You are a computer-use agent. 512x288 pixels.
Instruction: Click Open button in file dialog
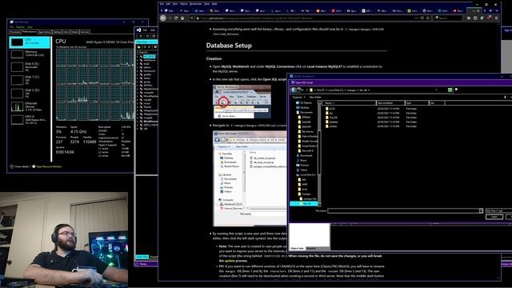(494, 217)
